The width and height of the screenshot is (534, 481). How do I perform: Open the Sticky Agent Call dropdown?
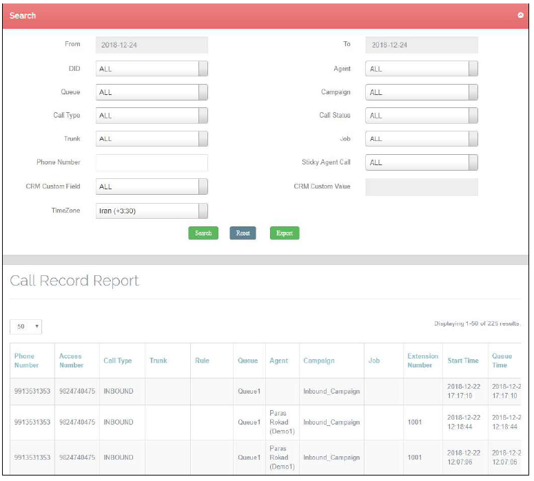click(421, 163)
